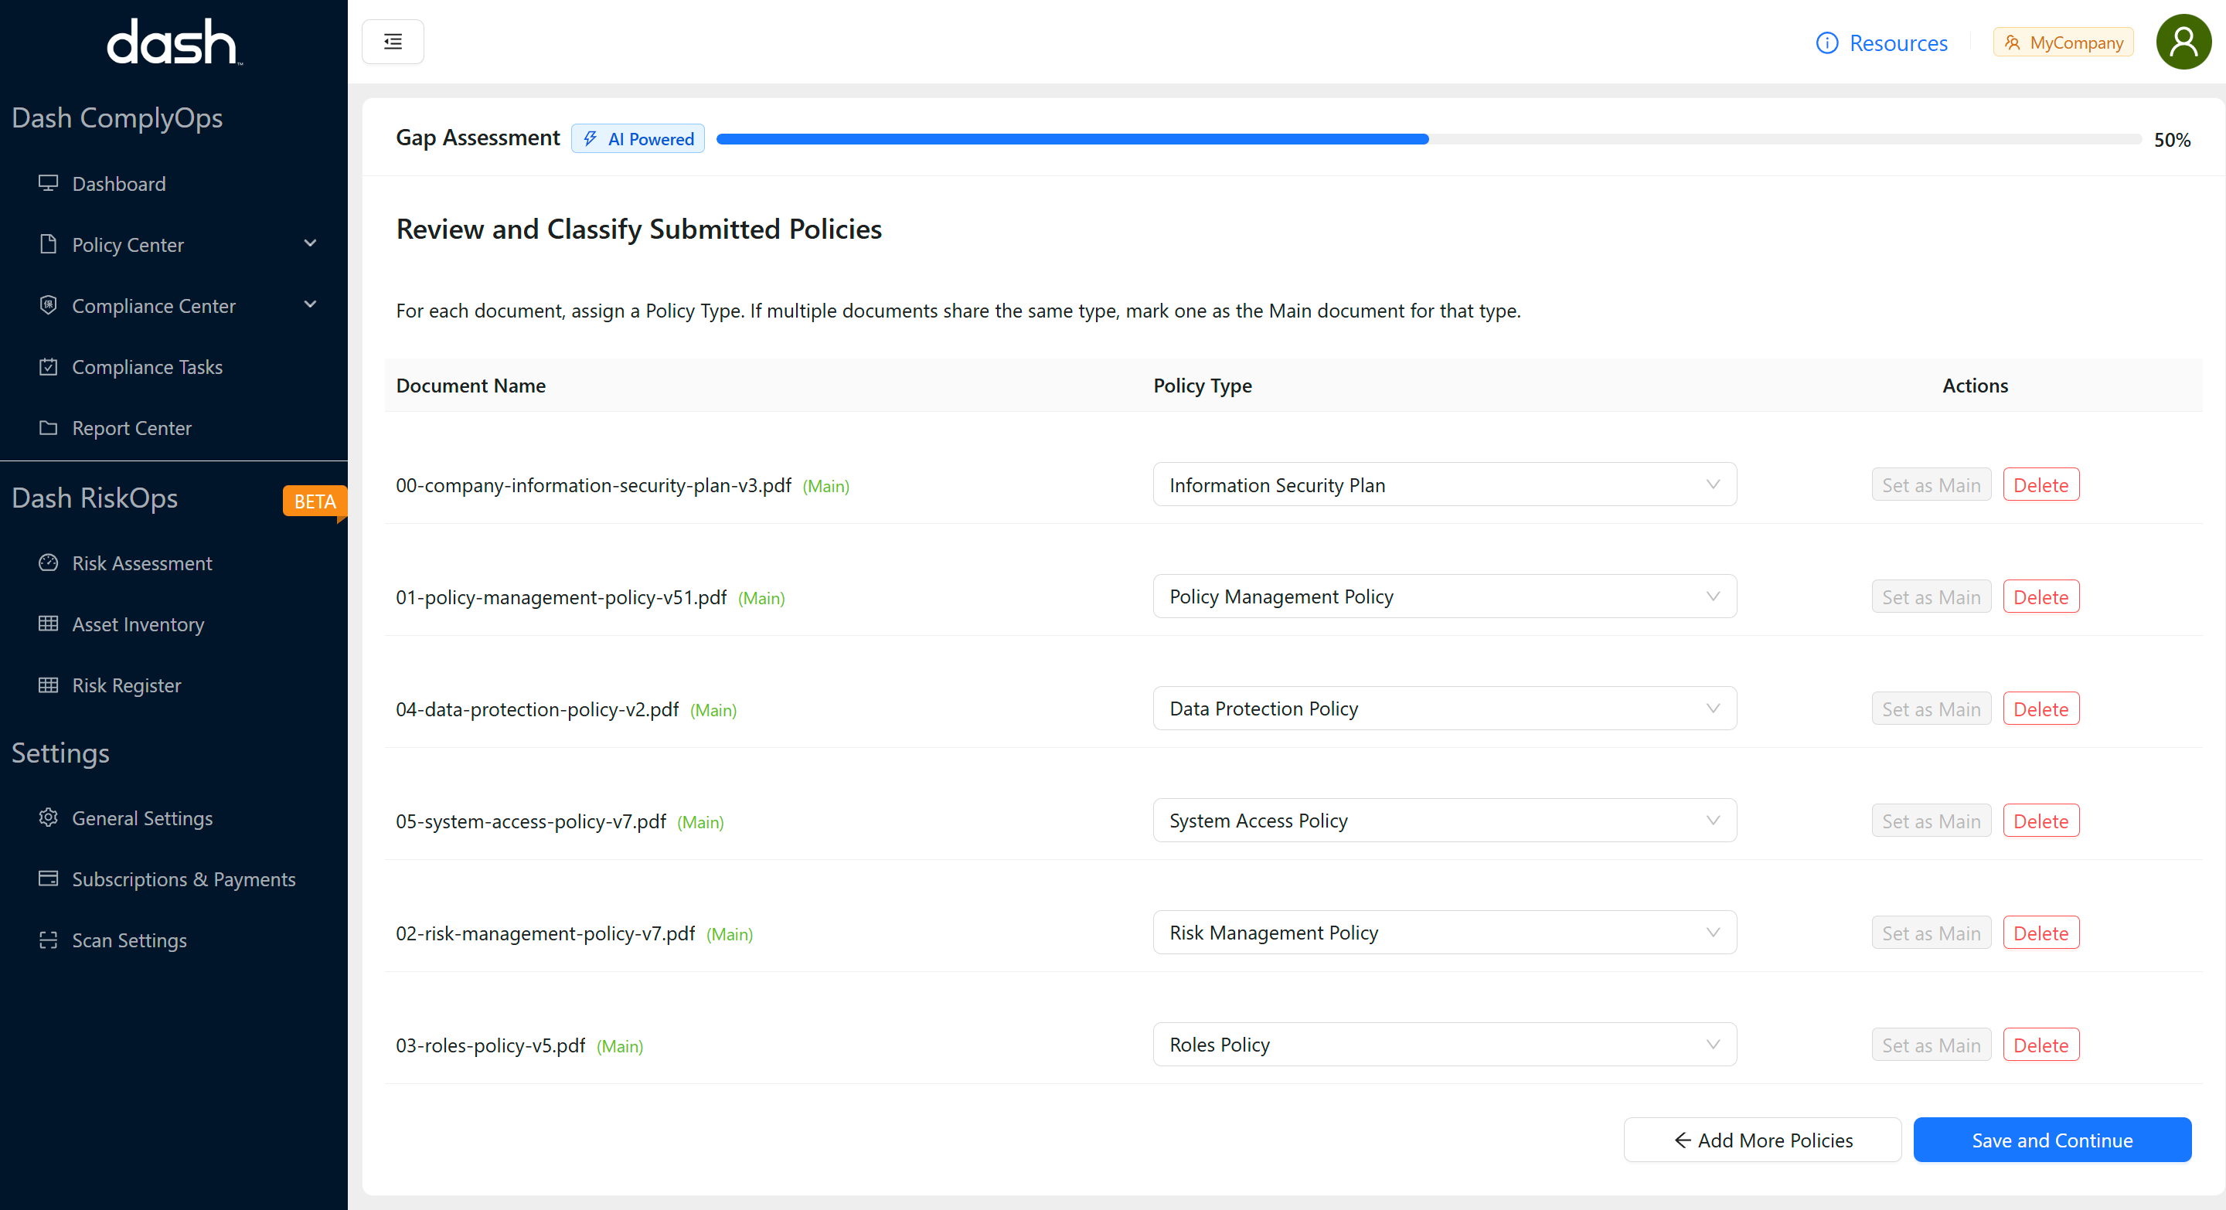The width and height of the screenshot is (2226, 1210).
Task: Click the sidebar collapse hamburger icon
Action: (x=393, y=42)
